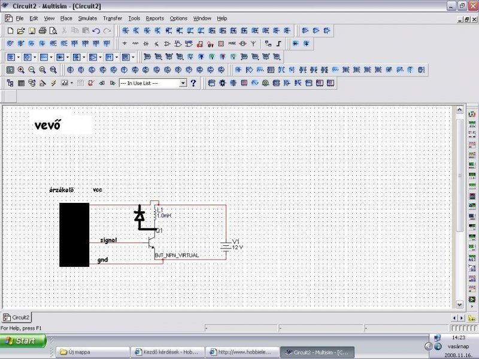Open the Database Manager
Viewport: 479px width, 359px height.
[x=32, y=83]
